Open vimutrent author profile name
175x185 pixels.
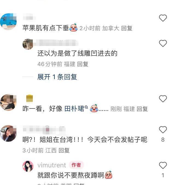pos(52,165)
